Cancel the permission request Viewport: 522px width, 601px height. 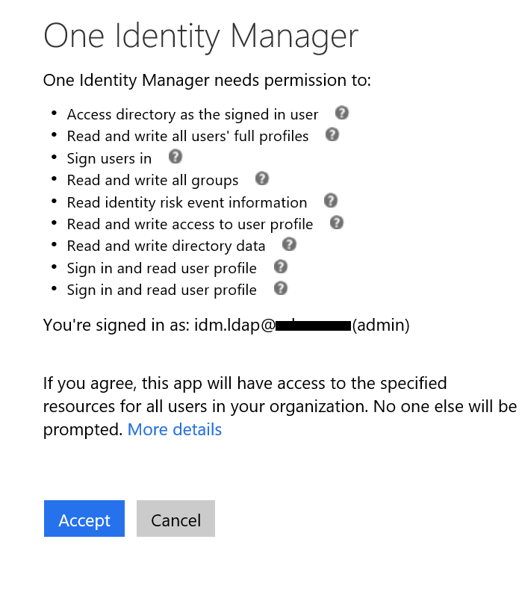coord(175,518)
